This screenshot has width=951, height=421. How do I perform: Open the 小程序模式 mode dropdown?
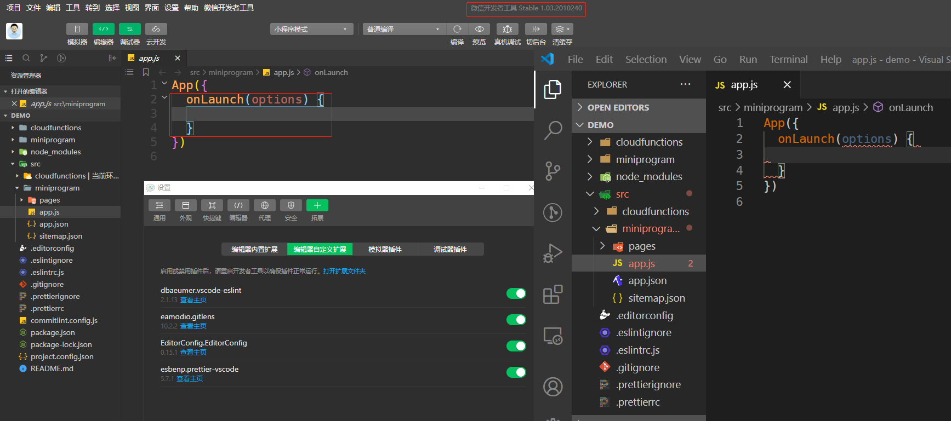click(x=311, y=29)
